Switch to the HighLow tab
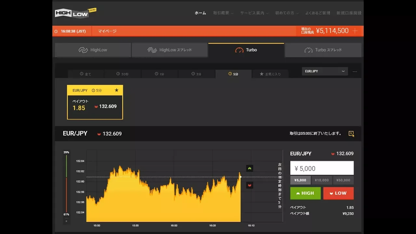 [93, 50]
